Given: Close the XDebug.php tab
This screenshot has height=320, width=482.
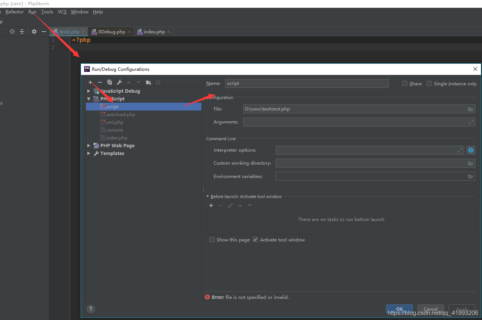Looking at the screenshot, I should [x=129, y=32].
